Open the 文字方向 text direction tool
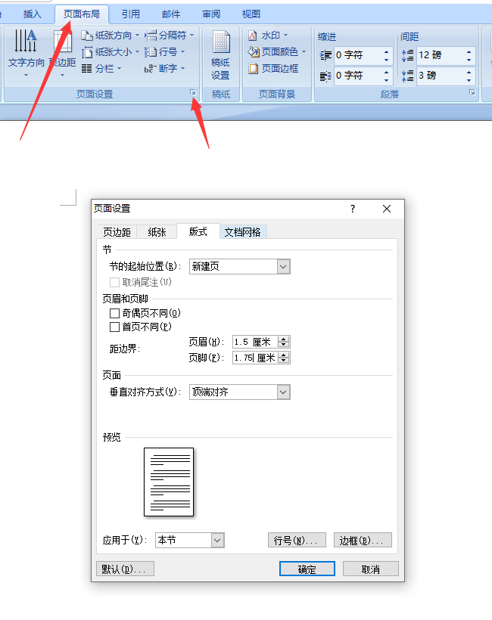 (26, 54)
